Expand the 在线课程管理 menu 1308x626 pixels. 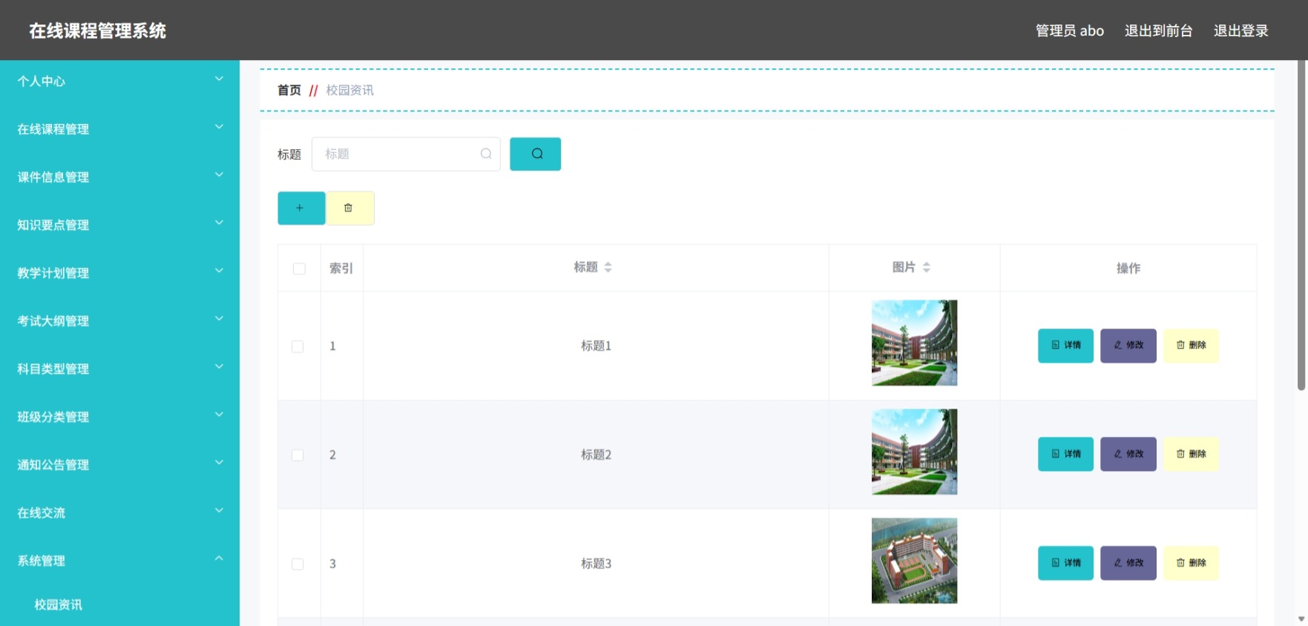[x=119, y=129]
